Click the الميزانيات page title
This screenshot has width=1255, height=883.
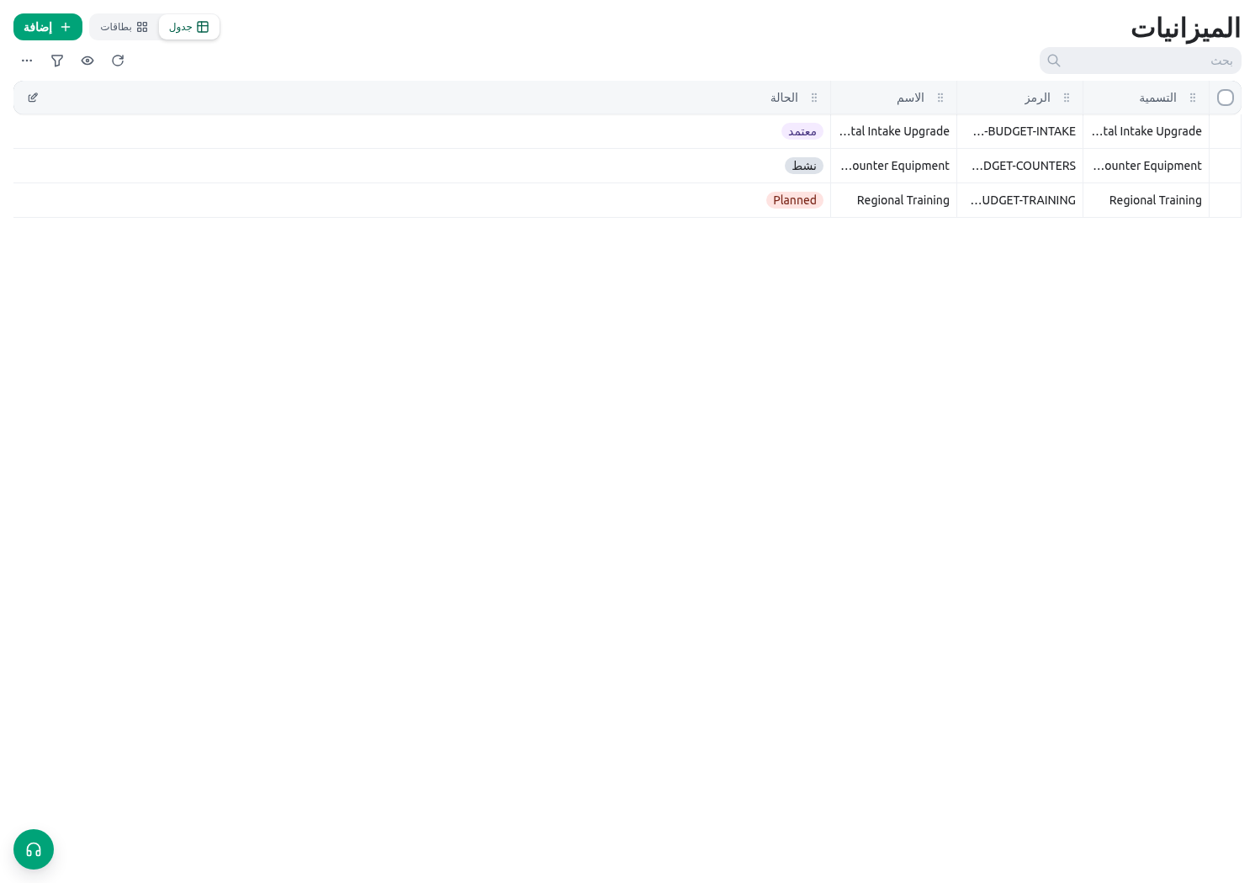(1186, 28)
